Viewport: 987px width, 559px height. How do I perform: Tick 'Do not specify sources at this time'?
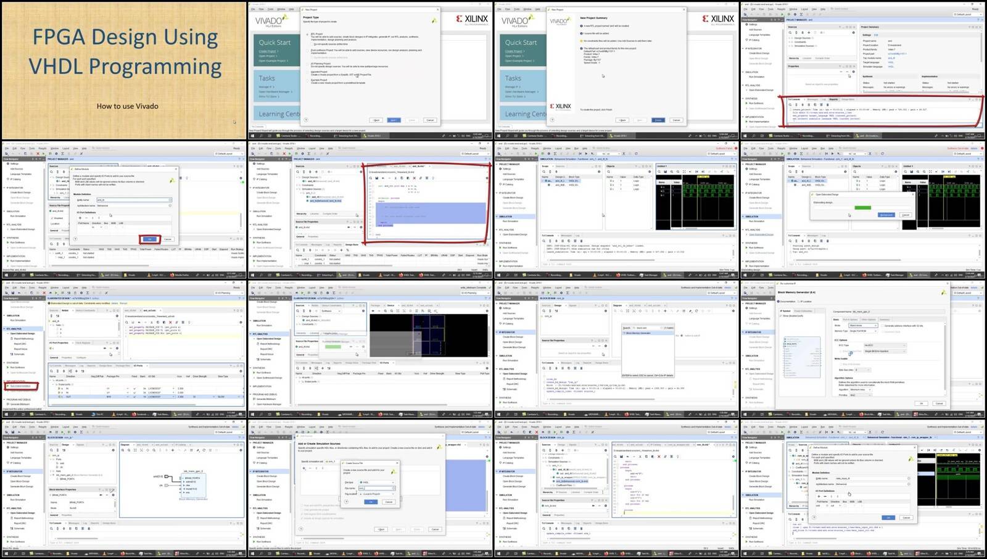pos(312,44)
